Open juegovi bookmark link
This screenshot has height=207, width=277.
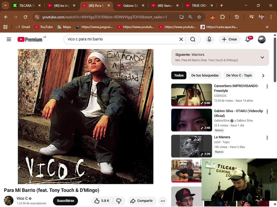(x=94, y=27)
